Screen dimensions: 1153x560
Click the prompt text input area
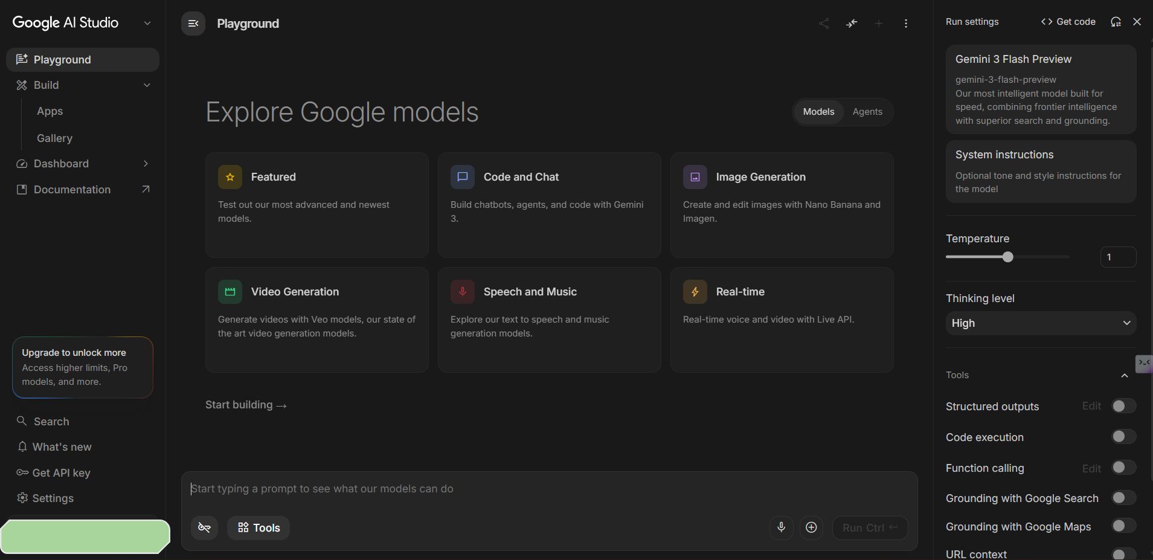[549, 489]
